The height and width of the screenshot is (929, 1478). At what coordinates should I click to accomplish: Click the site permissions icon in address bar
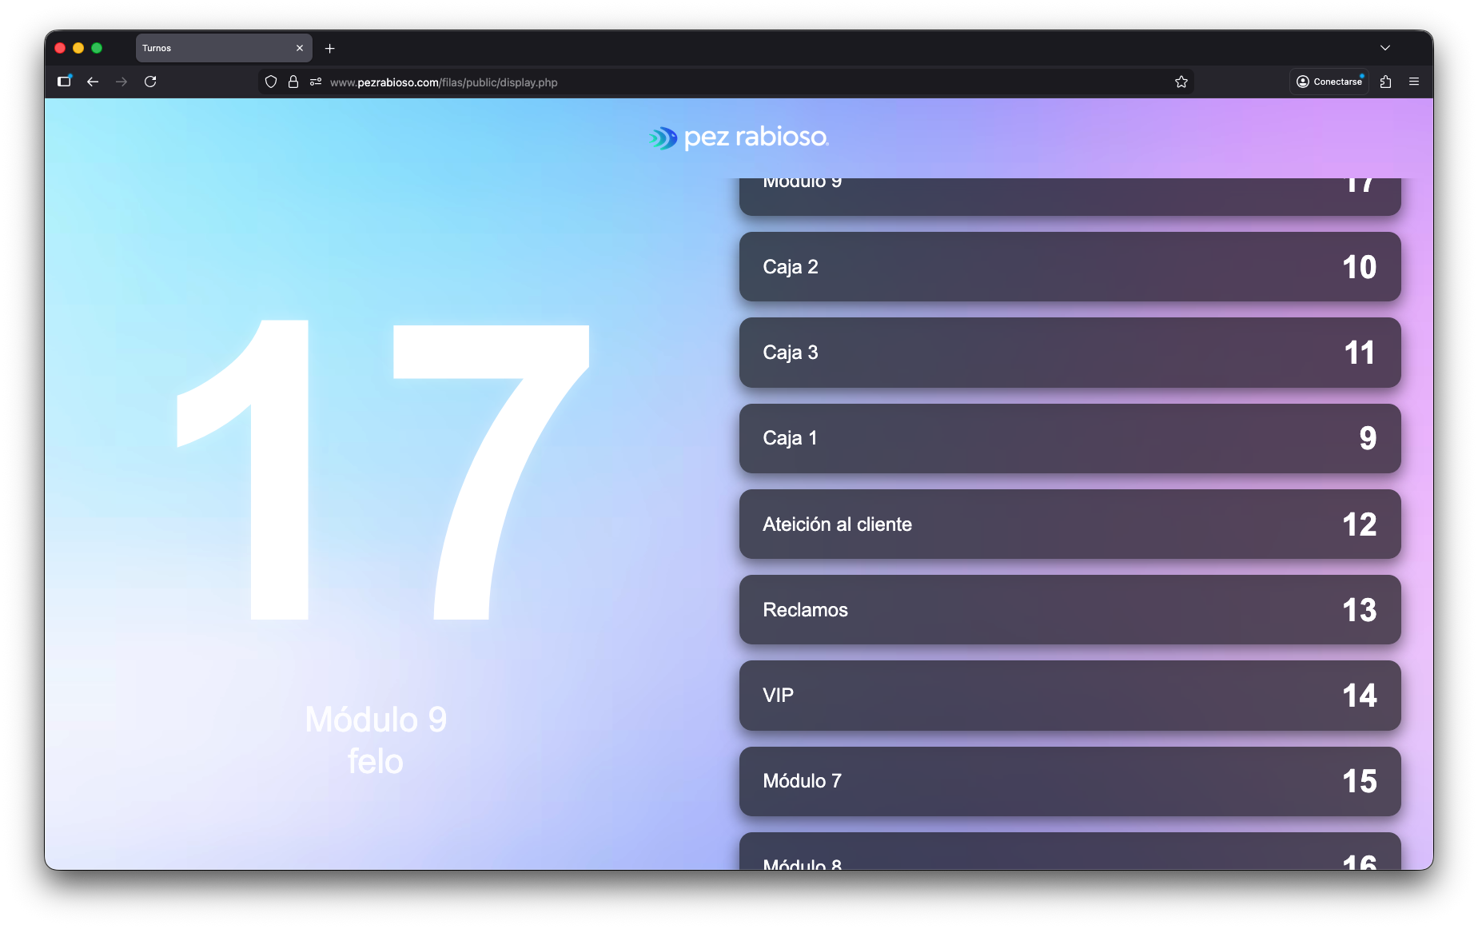click(316, 82)
